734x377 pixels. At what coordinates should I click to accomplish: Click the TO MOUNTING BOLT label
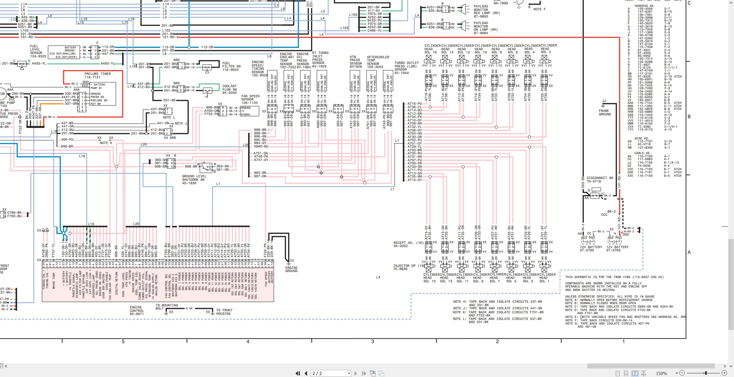coord(167,307)
